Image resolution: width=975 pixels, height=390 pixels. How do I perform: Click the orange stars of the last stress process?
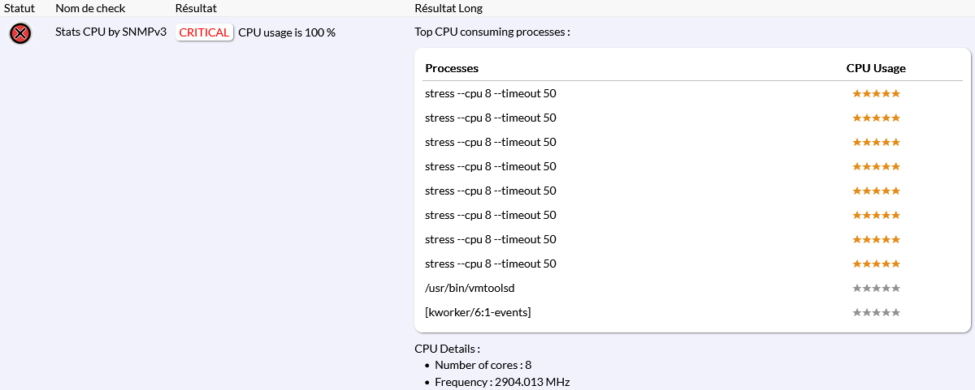[x=876, y=264]
